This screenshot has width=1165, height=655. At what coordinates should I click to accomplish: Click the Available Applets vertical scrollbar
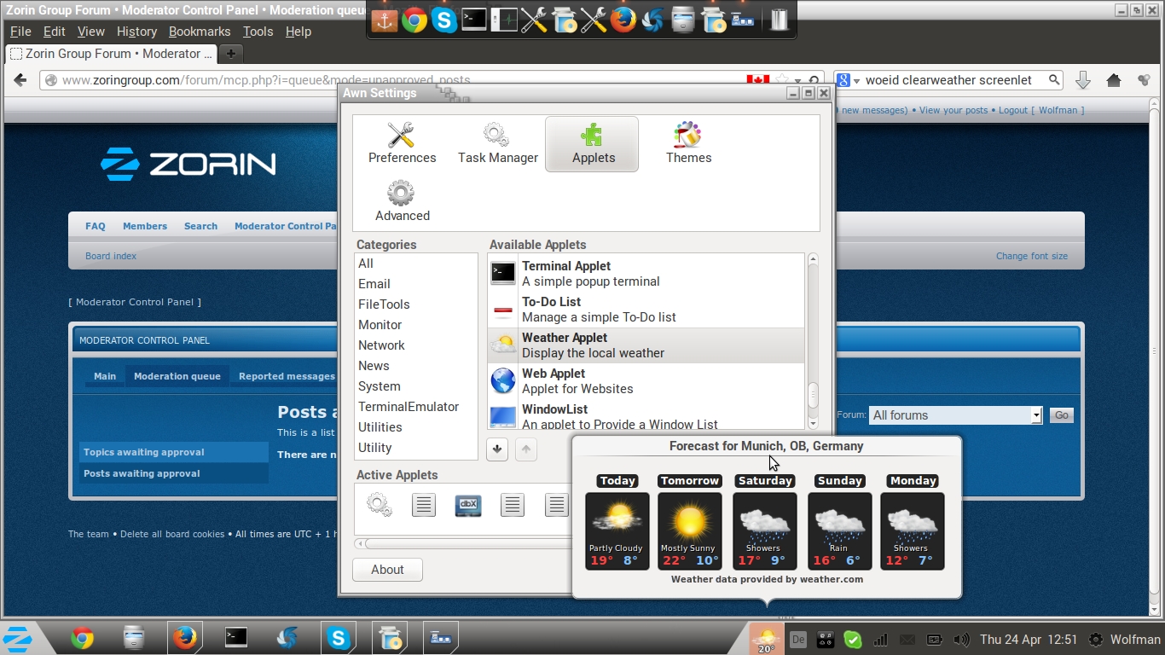(813, 341)
